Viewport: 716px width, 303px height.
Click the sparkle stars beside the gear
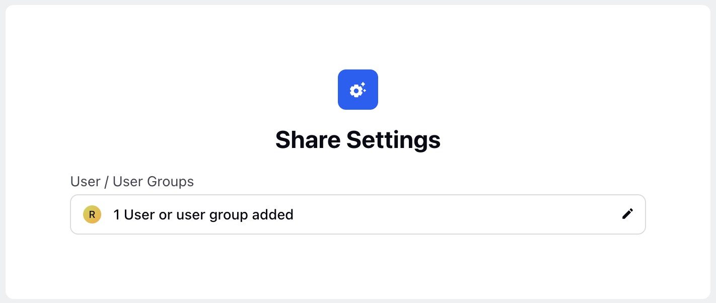pos(363,87)
